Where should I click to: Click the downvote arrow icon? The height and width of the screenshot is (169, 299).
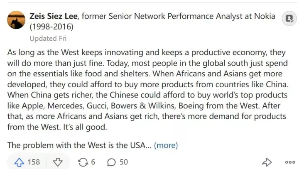click(x=57, y=162)
